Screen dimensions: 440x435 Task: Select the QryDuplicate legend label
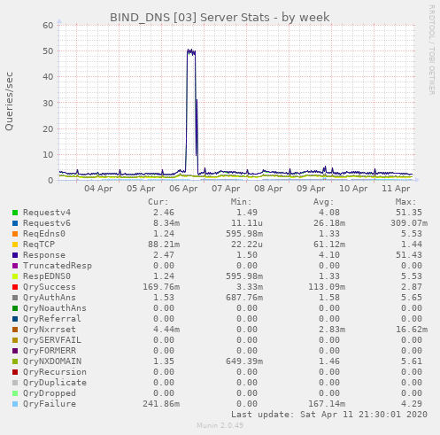[x=55, y=383]
